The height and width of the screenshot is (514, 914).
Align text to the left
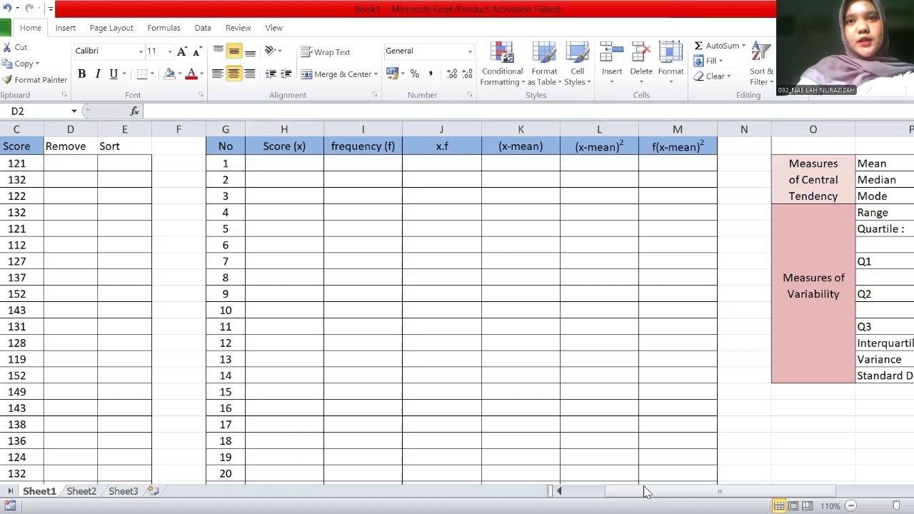pos(219,74)
